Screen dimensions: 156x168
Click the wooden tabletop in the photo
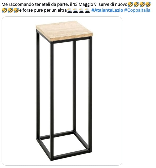pos(64,31)
